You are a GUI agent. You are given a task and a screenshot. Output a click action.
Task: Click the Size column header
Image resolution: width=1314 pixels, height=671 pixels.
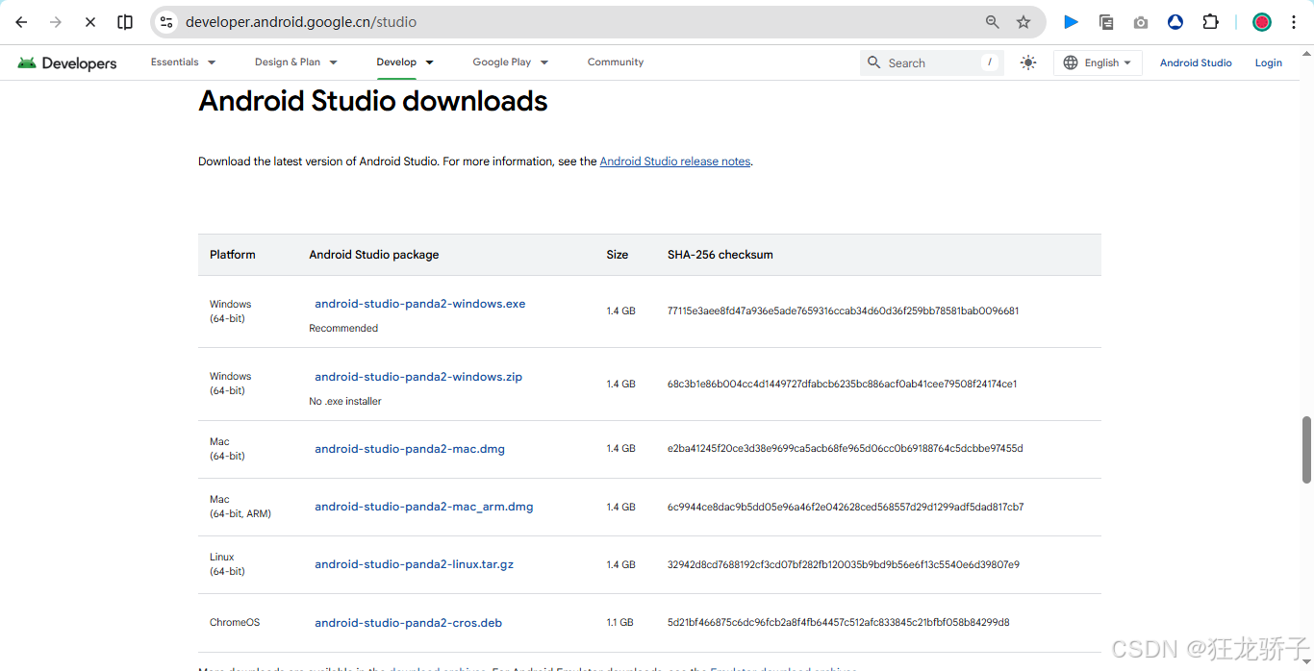pos(618,255)
